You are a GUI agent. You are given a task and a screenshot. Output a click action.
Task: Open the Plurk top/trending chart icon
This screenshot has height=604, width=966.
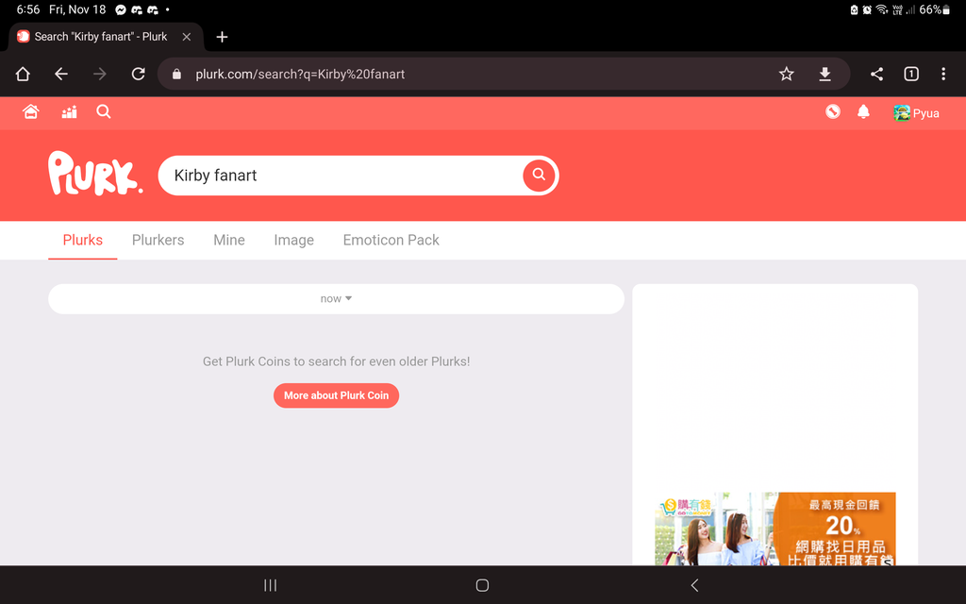[x=69, y=111]
